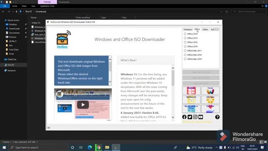Click File Explorer back arrow
Screen dimensions: 268x151
(3, 12)
